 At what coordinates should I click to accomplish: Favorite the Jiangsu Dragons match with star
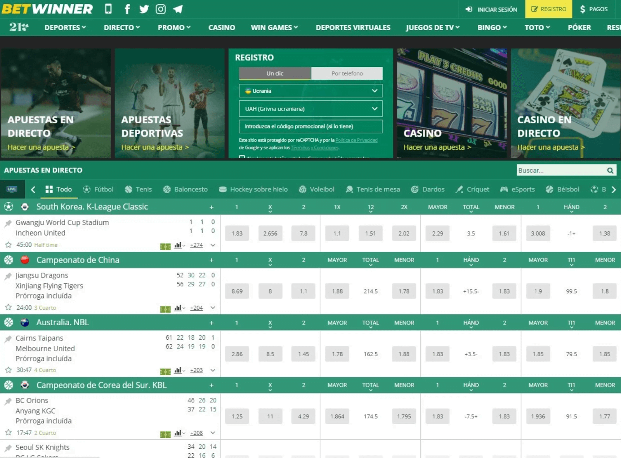click(x=8, y=307)
